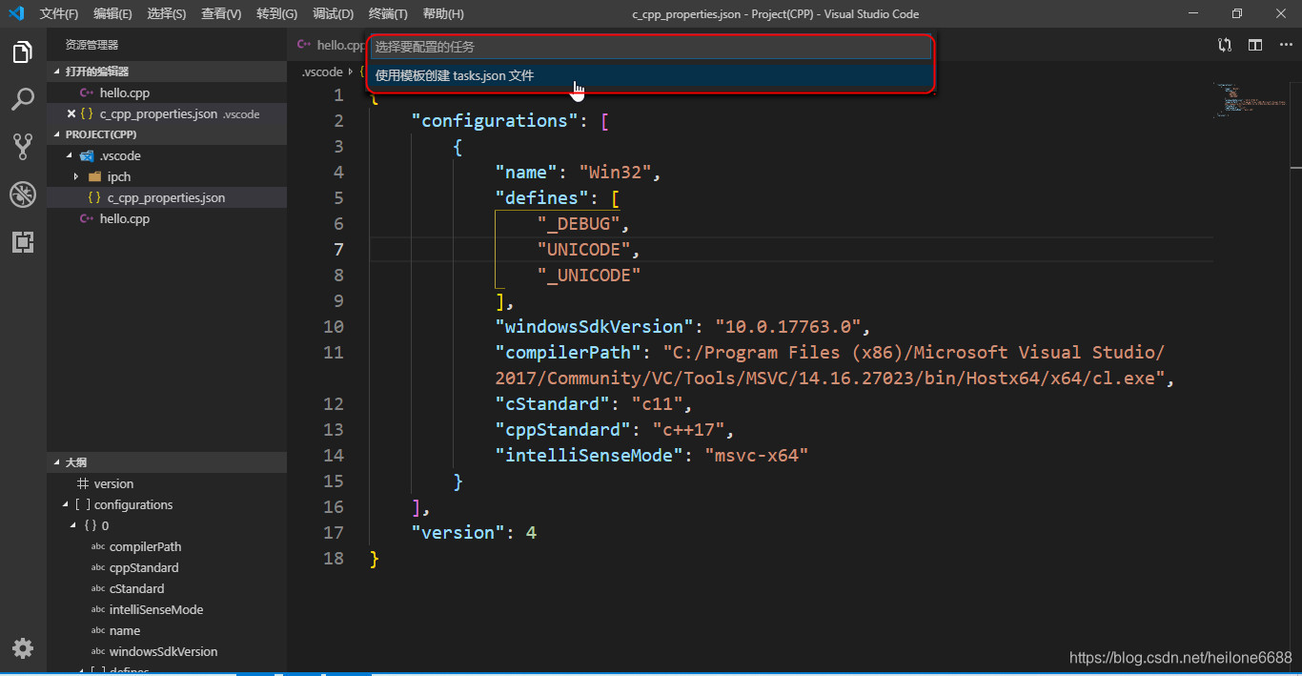Click the VS Code logo icon
The width and height of the screenshot is (1302, 676).
15,13
